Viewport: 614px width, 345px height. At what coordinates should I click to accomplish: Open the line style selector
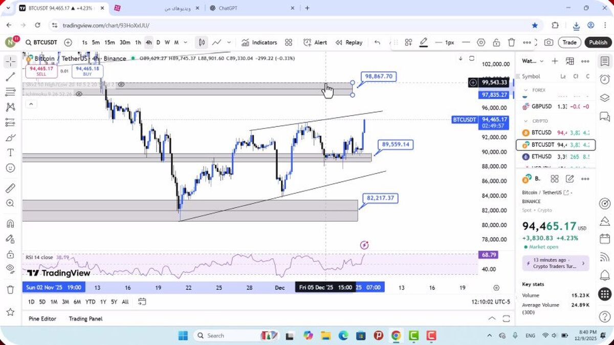click(x=466, y=42)
